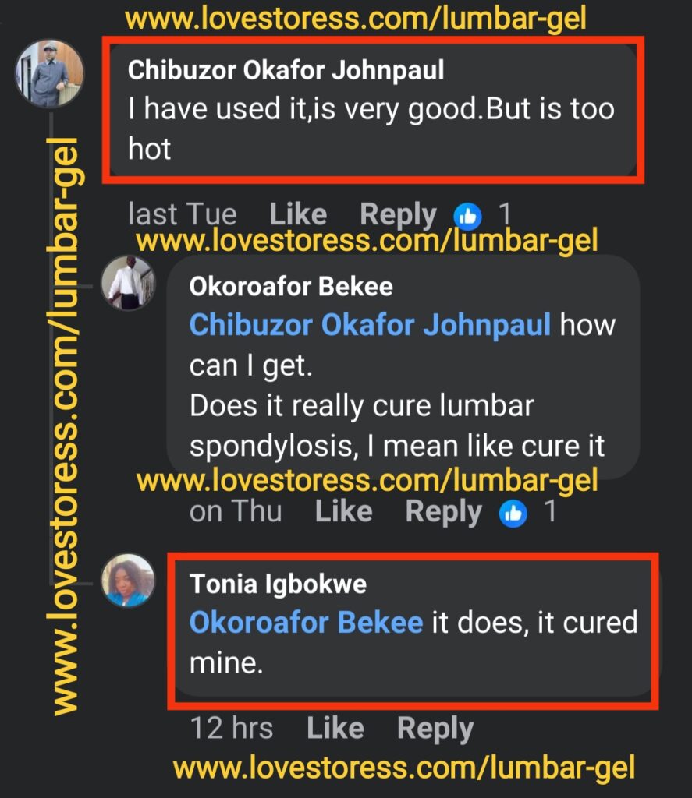Image resolution: width=692 pixels, height=798 pixels.
Task: Click the 'on Thu' timestamp
Action: click(236, 511)
